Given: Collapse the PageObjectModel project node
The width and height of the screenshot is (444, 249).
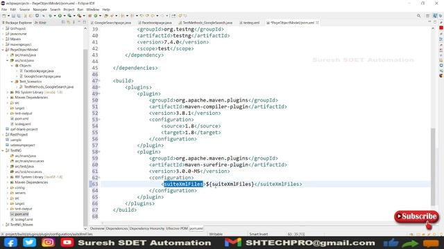Looking at the screenshot, I should [3, 50].
